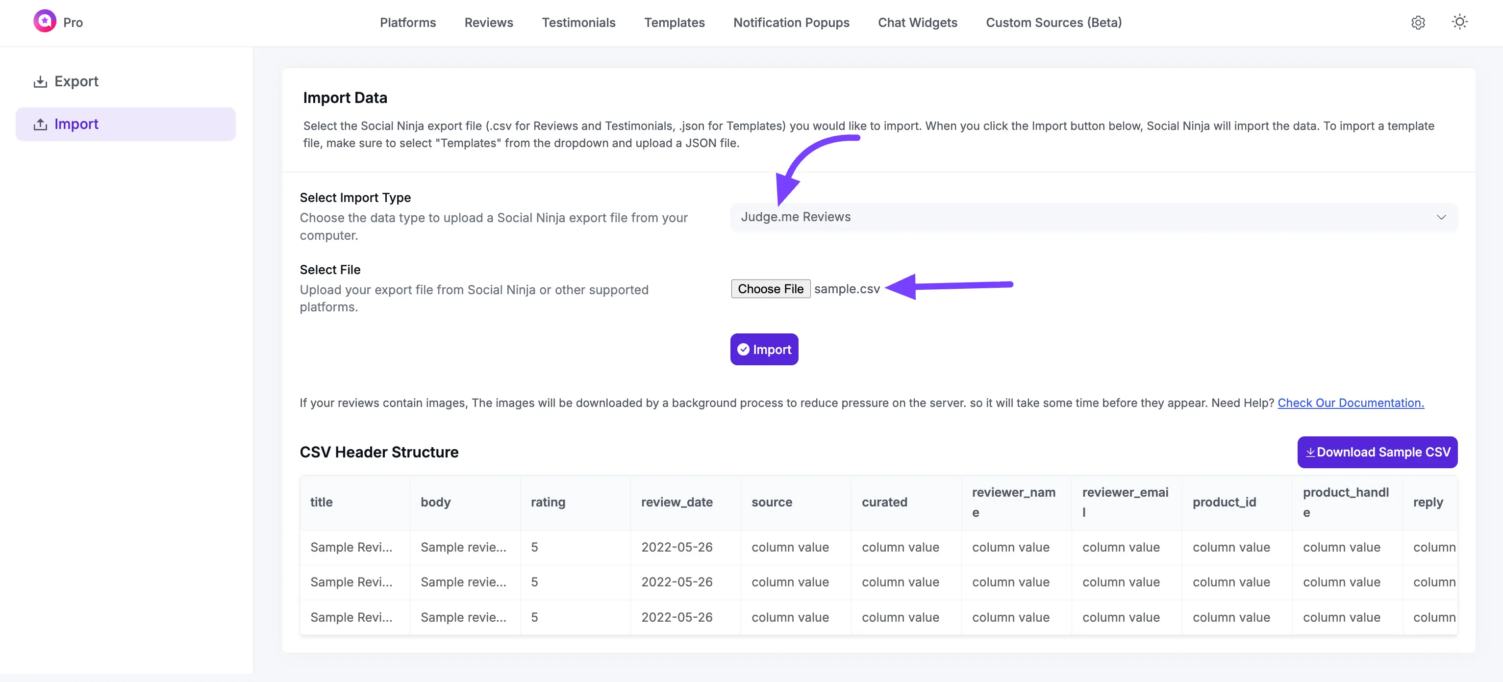
Task: Click the Export sidebar download icon
Action: point(40,82)
